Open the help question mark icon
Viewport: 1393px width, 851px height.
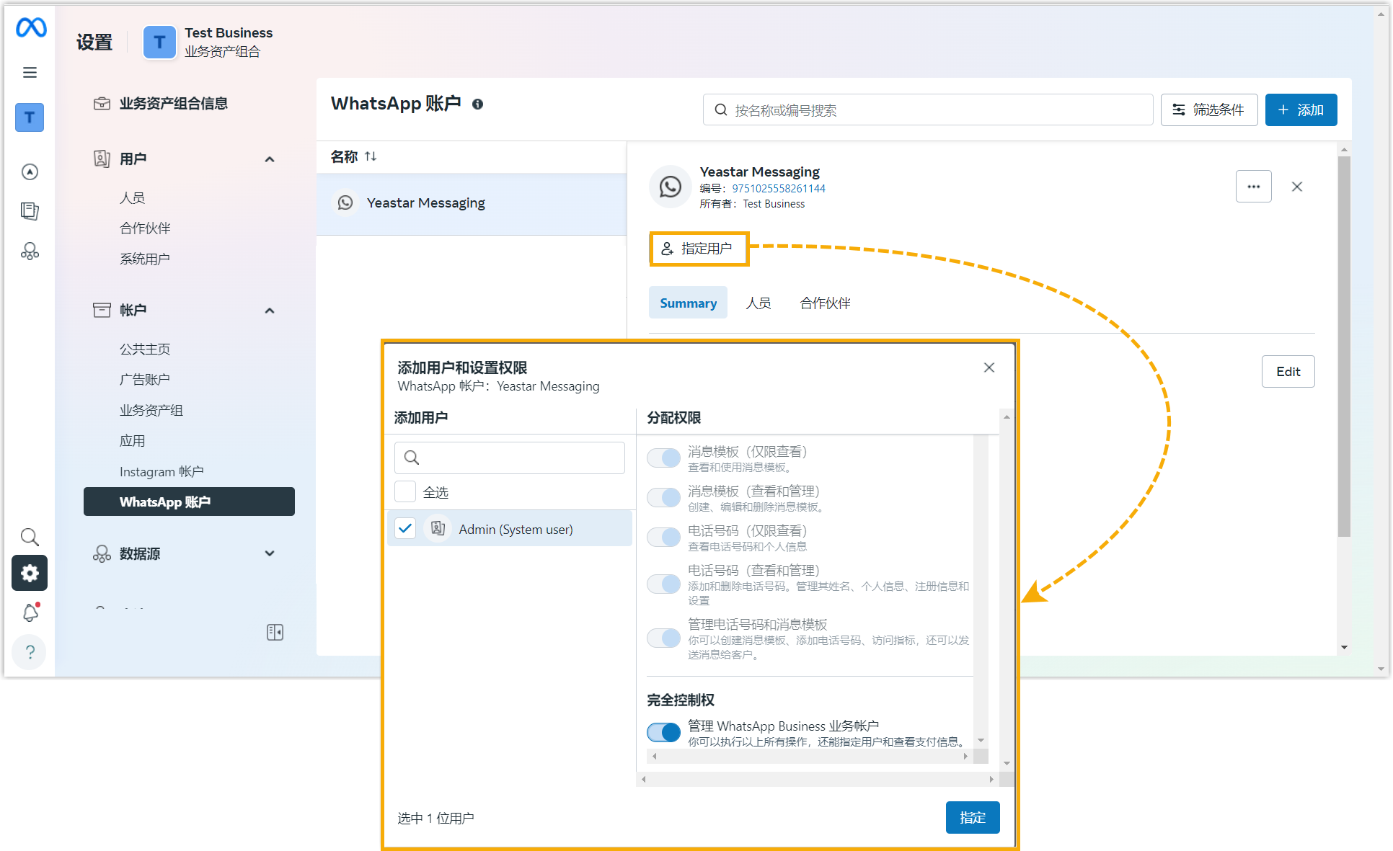[30, 652]
